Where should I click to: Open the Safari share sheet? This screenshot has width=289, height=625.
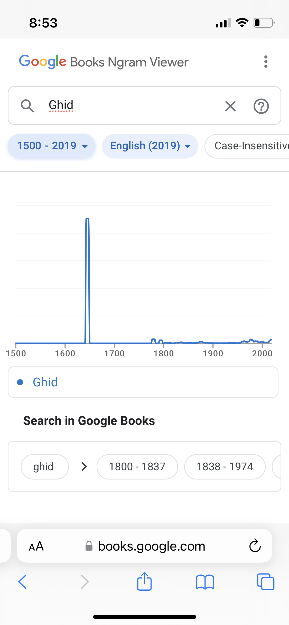[144, 581]
